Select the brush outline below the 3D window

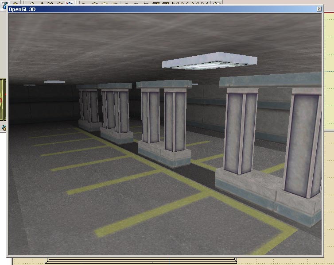(177, 261)
